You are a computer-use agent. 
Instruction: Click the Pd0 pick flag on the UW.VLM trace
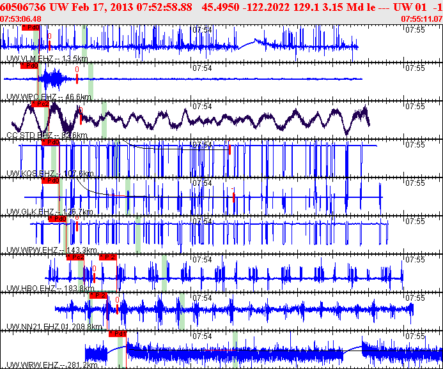point(30,28)
